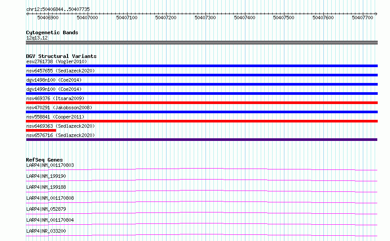The height and width of the screenshot is (241, 390).
Task: Select the DGV Structural Variants track title
Action: click(x=61, y=56)
